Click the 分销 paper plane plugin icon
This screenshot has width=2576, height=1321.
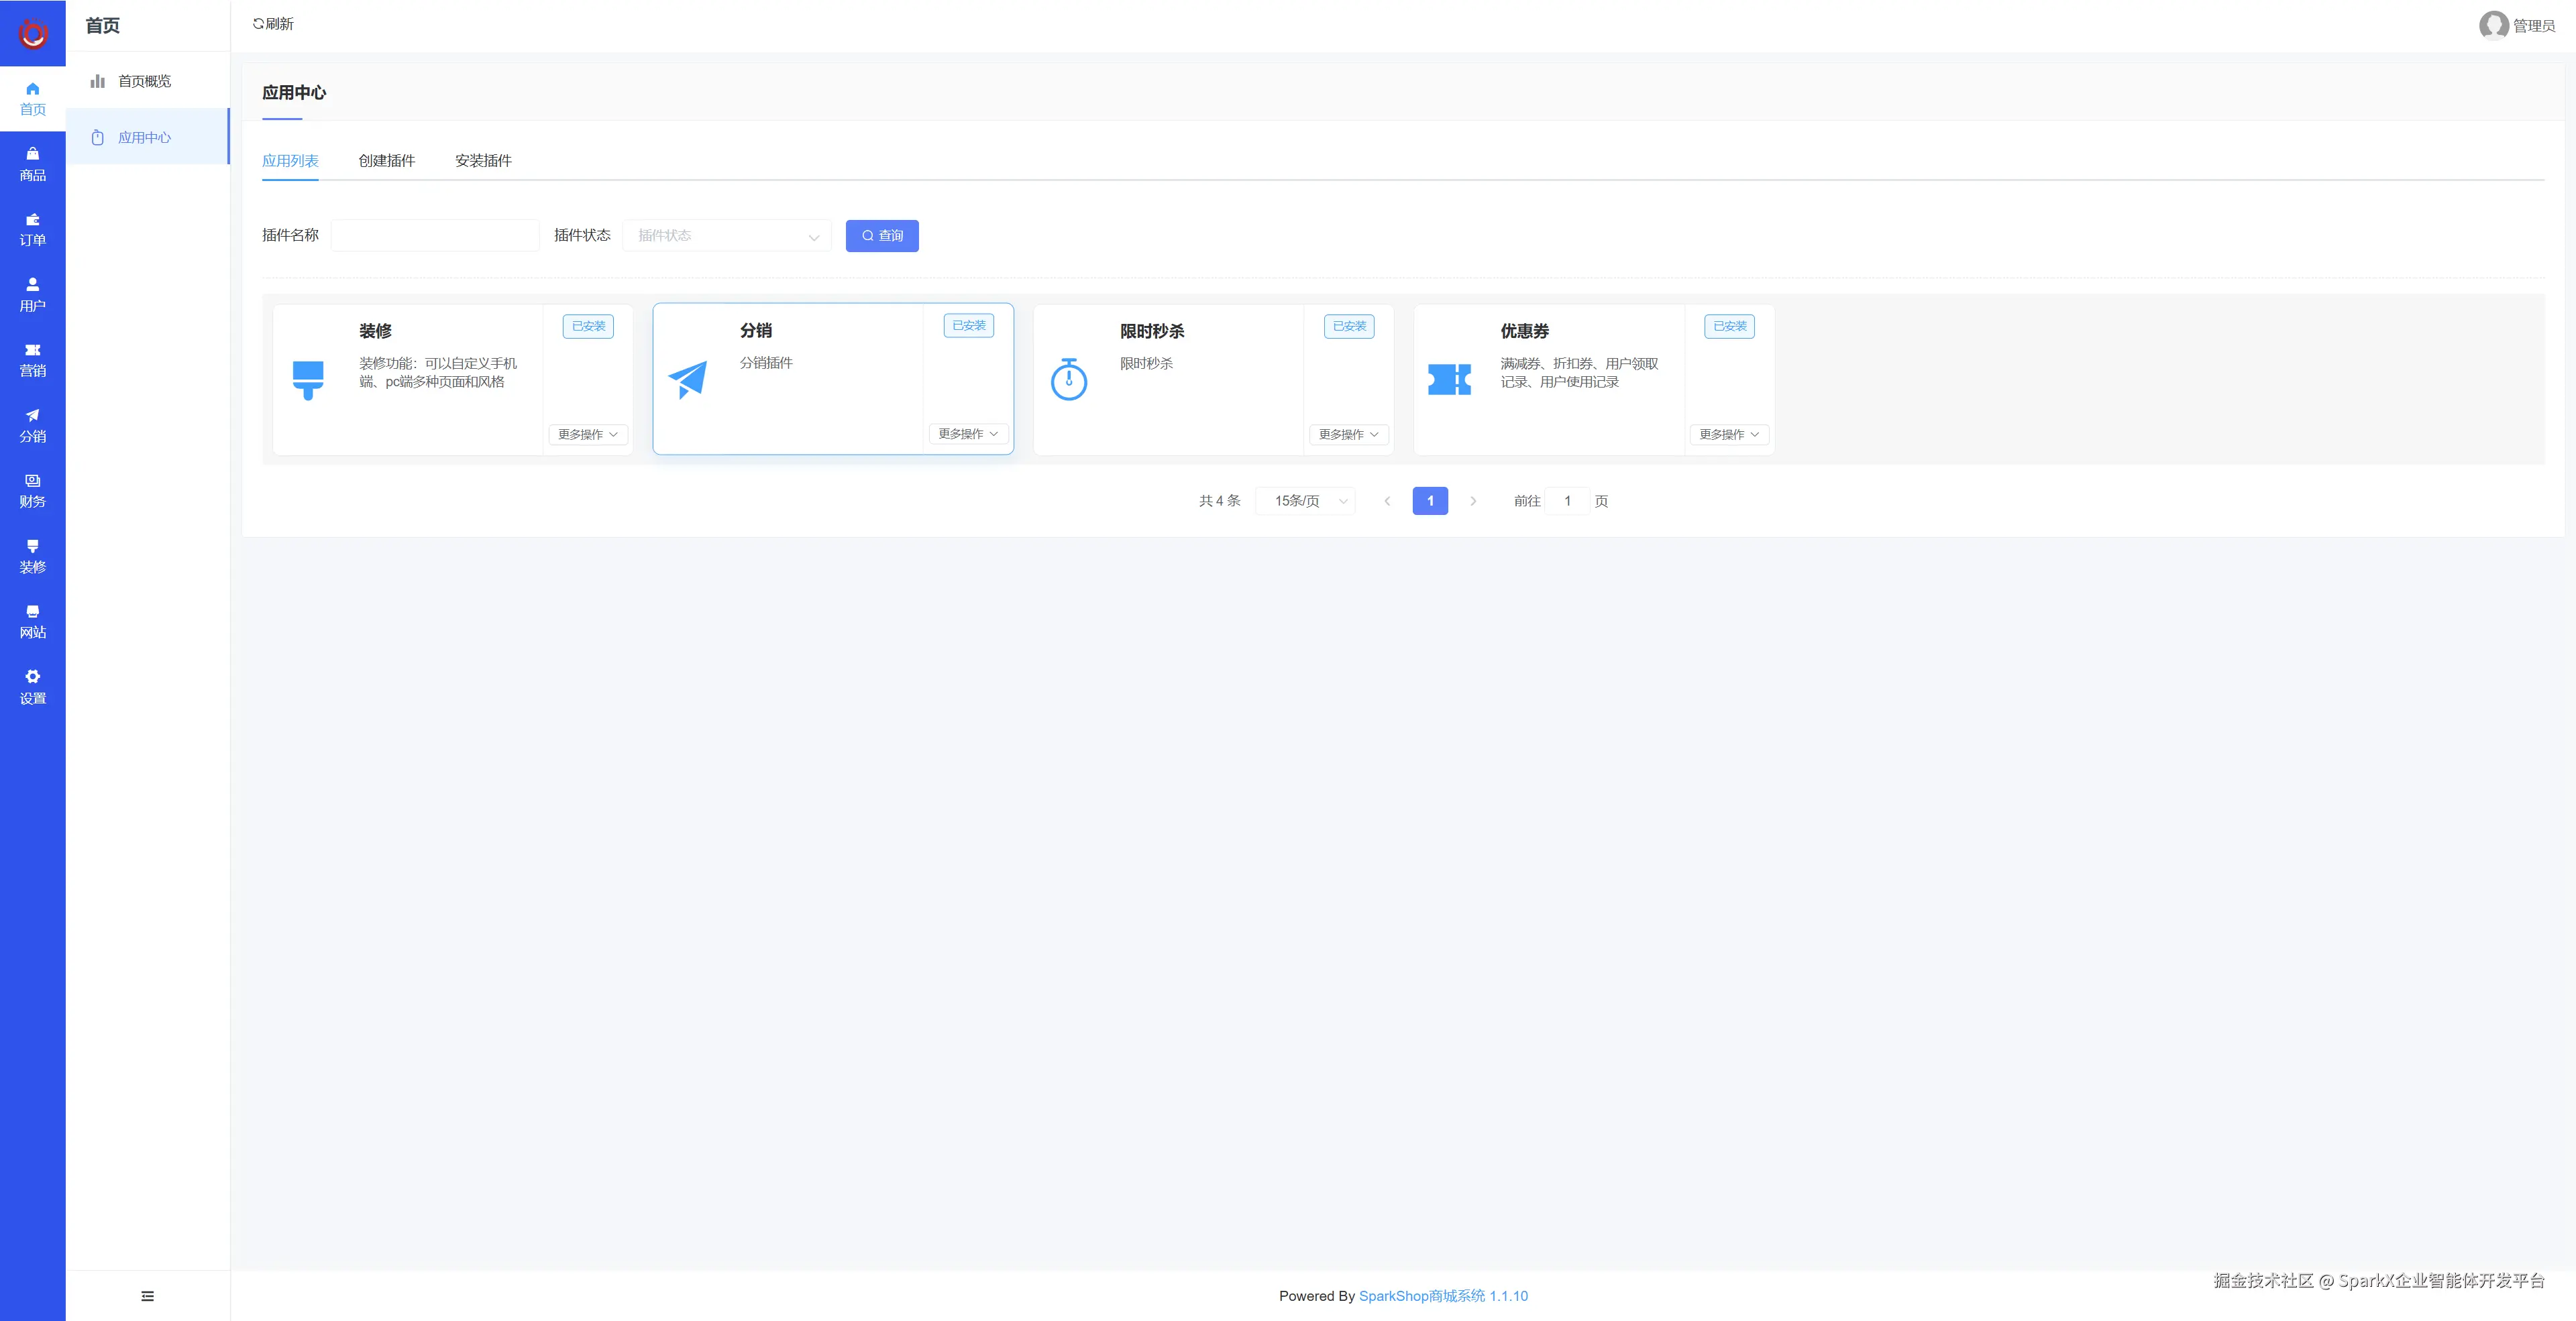click(687, 380)
